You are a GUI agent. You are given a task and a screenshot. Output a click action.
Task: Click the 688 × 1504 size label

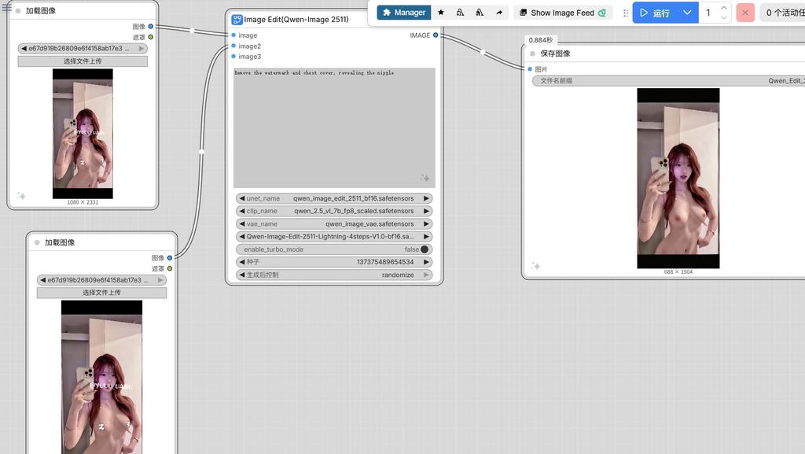click(678, 271)
